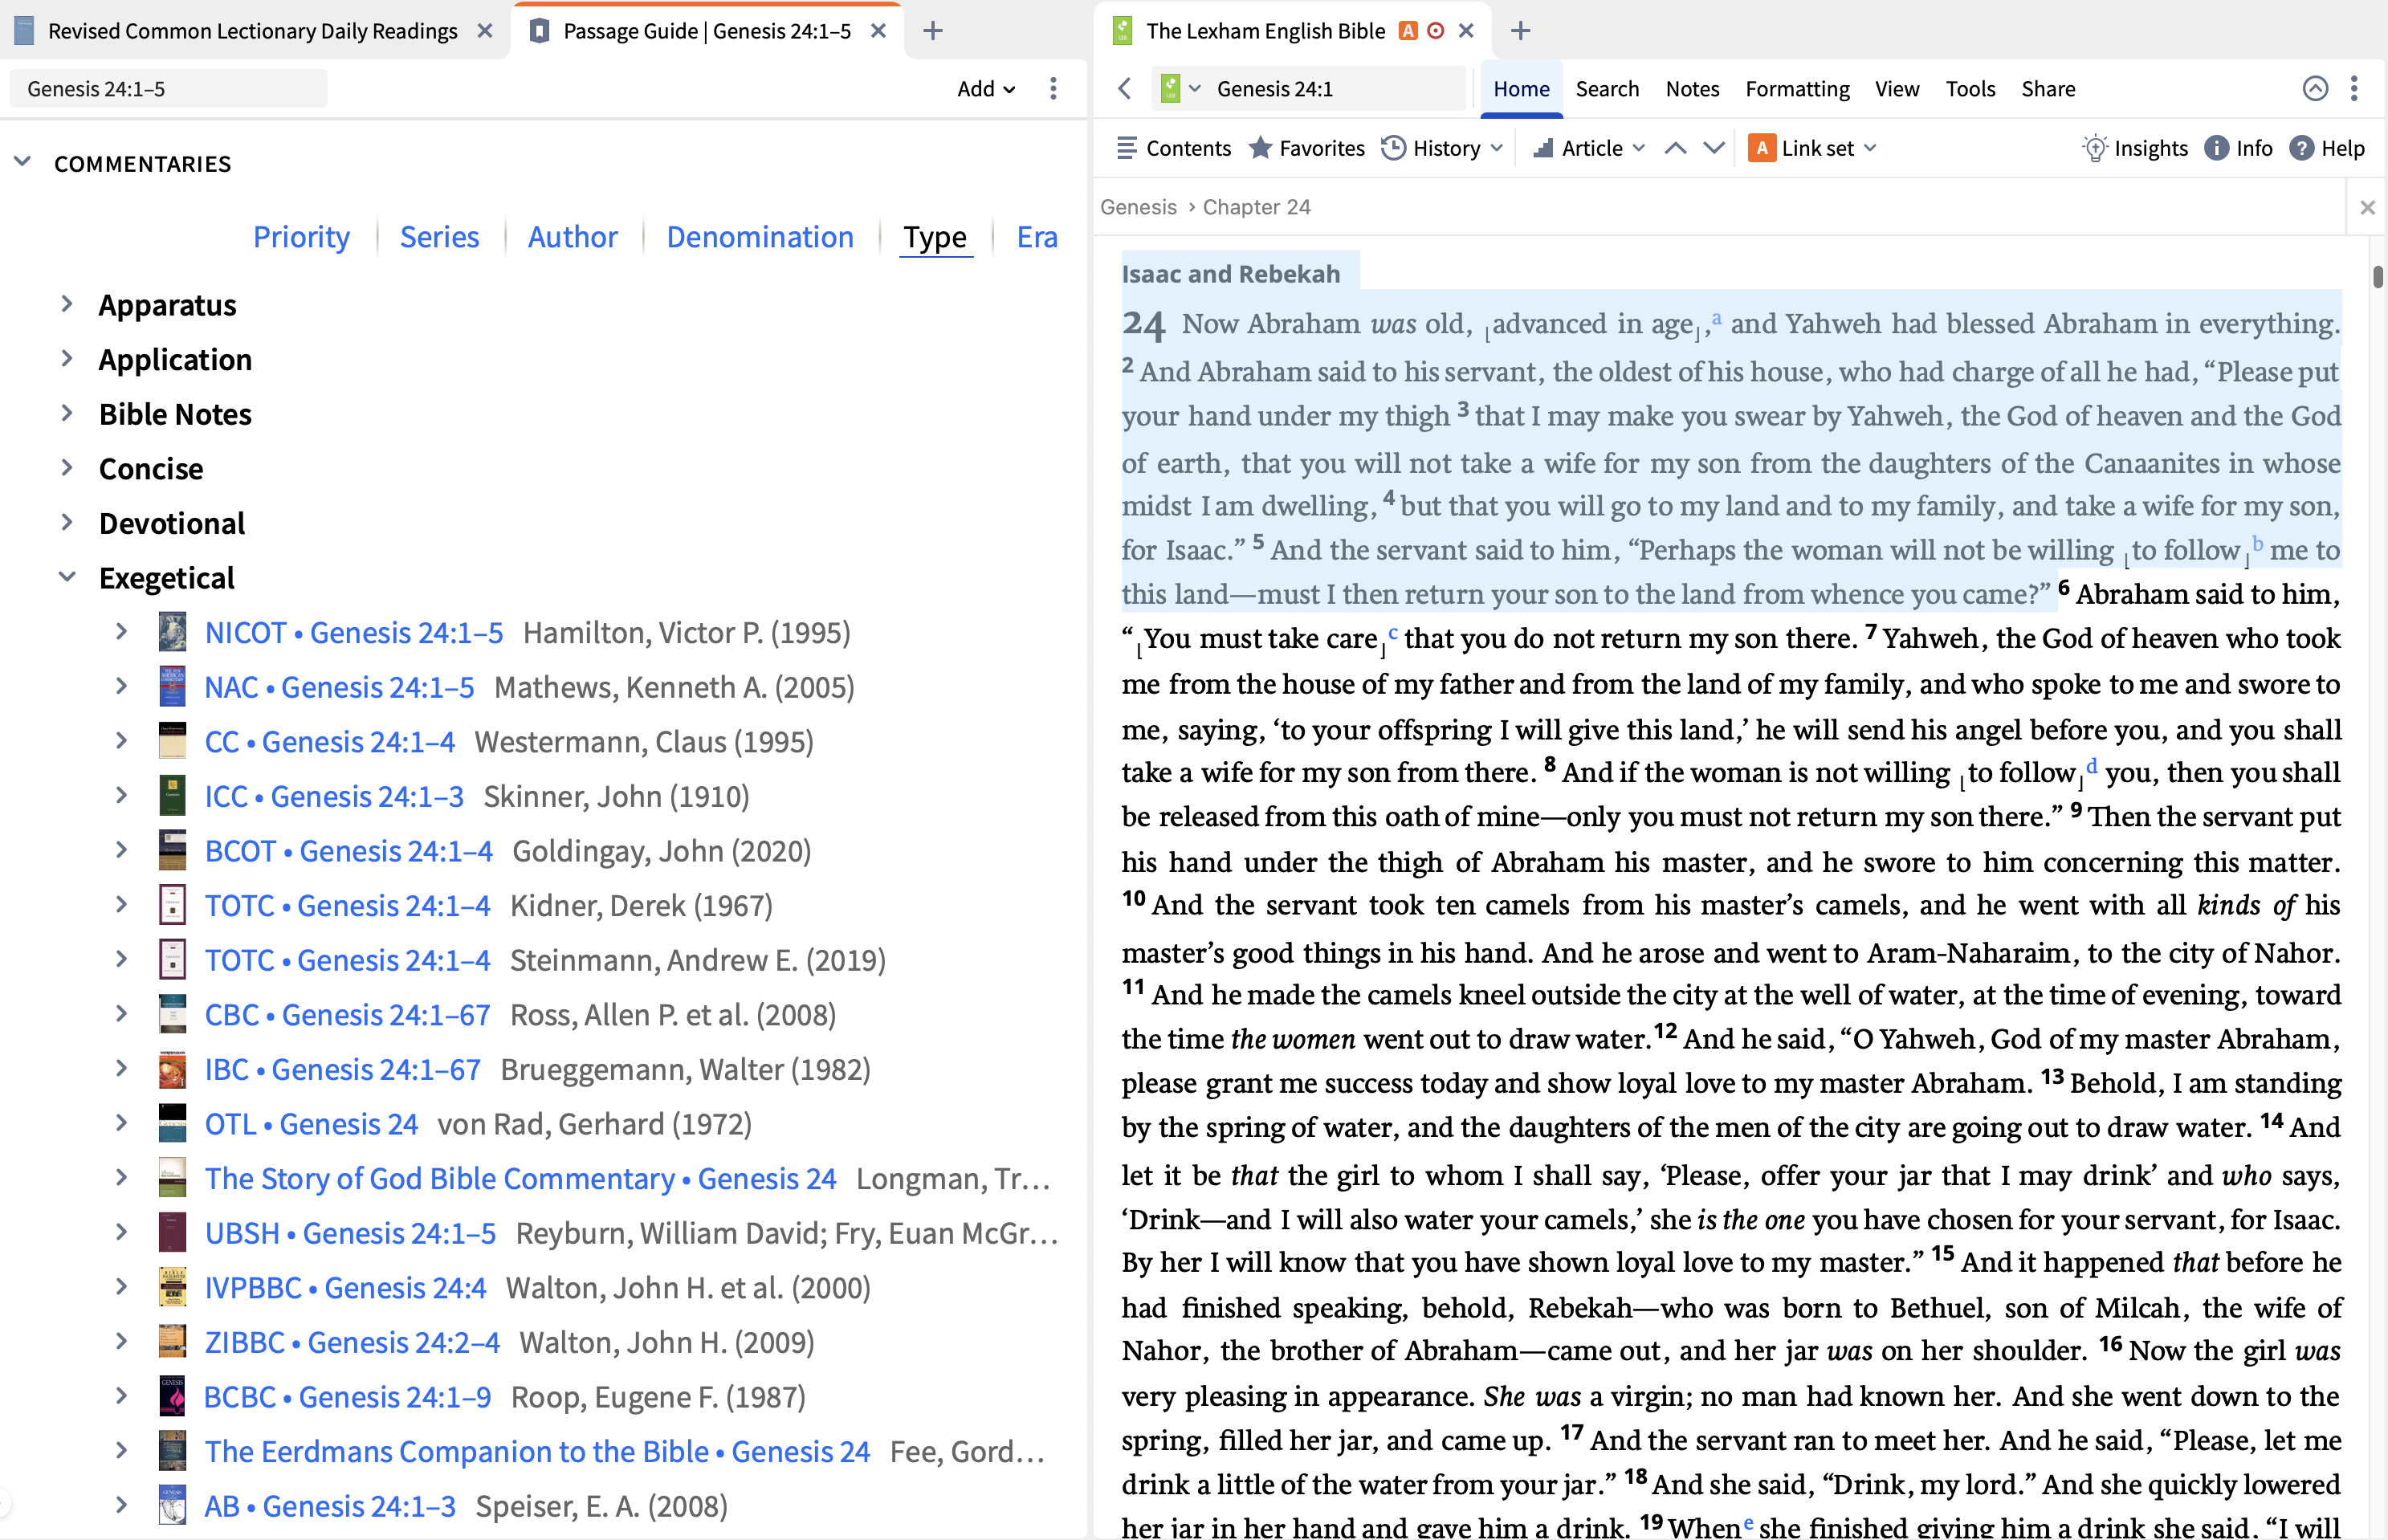
Task: Collapse the Exegetical commentary group
Action: coord(67,577)
